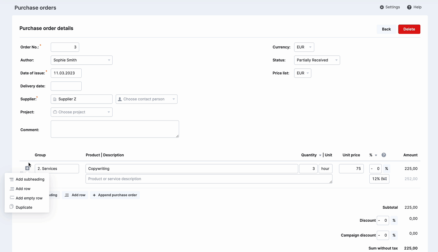Toggle percent unit for line discount
The width and height of the screenshot is (438, 252).
(x=386, y=169)
